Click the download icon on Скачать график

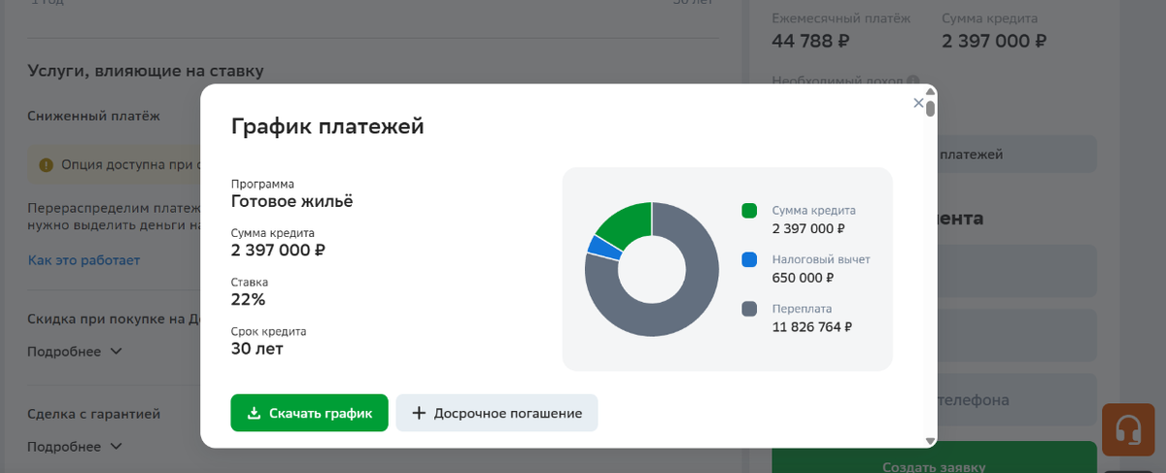click(x=254, y=413)
